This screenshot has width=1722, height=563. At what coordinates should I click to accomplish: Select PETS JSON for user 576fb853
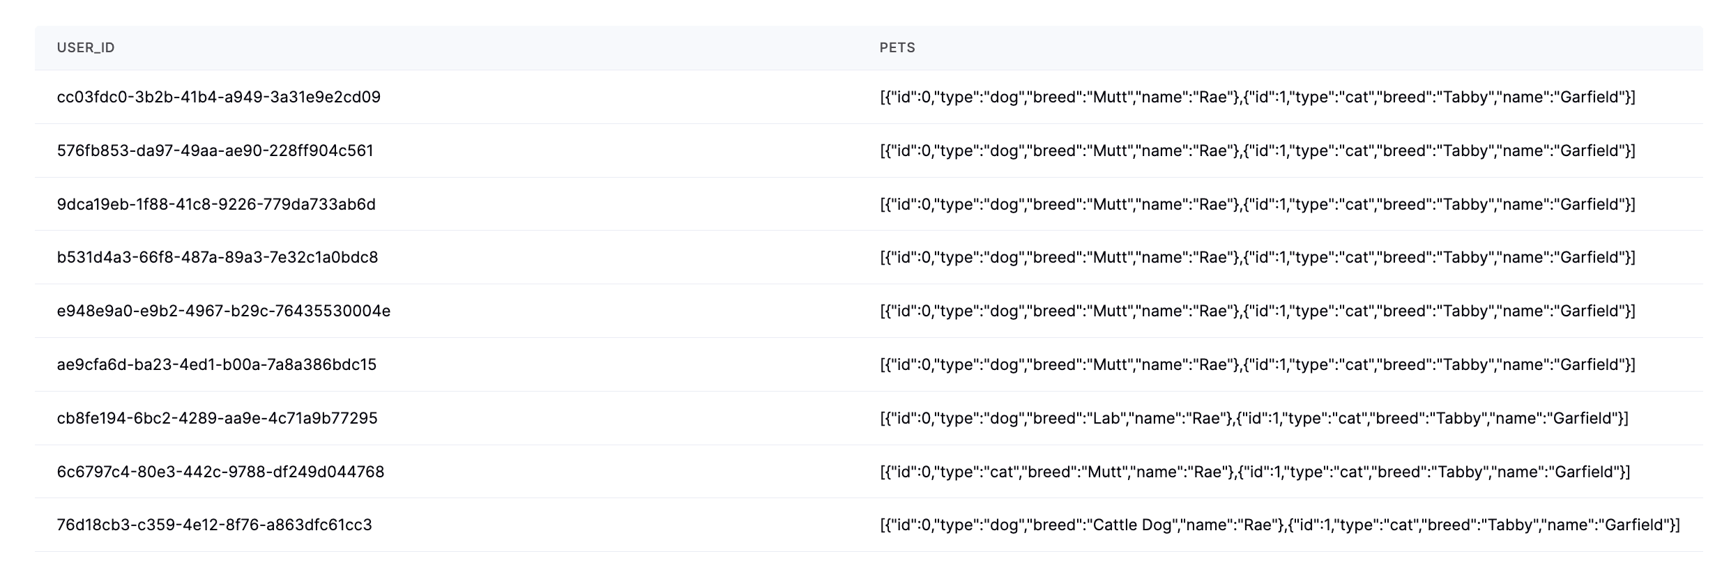pos(1257,151)
